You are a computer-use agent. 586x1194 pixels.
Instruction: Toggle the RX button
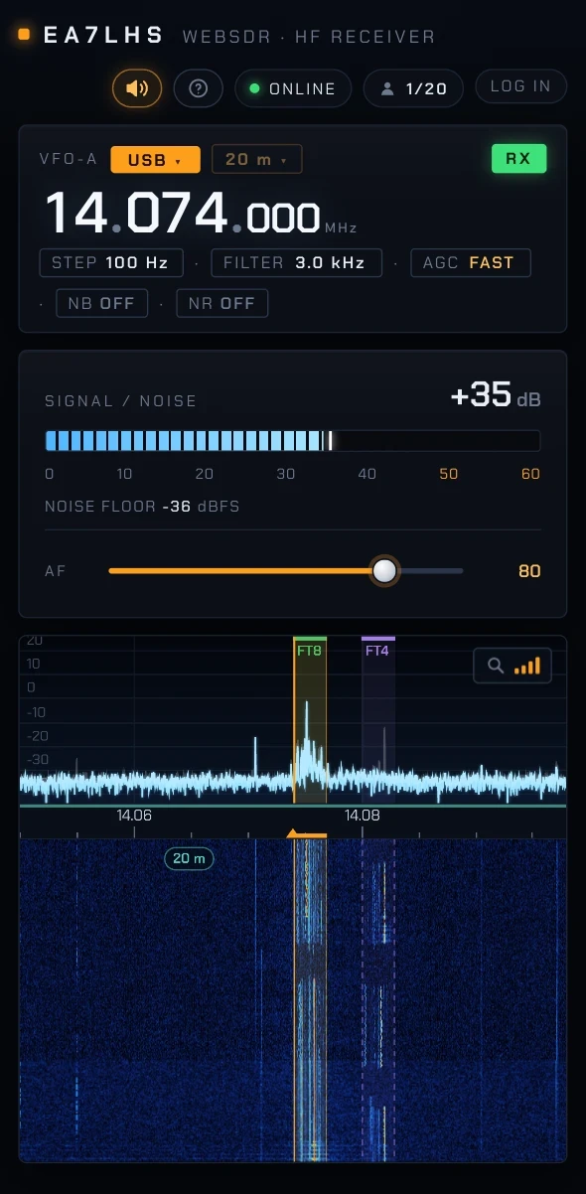click(x=518, y=159)
